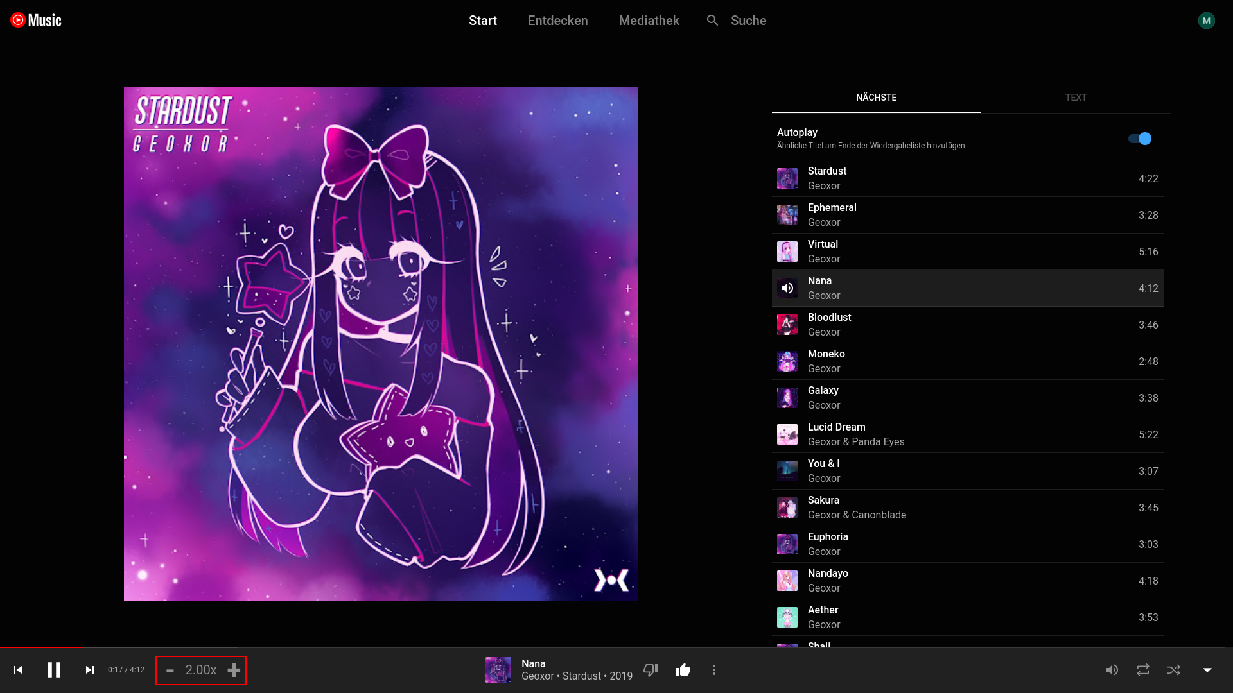
Task: Decrease playback speed with minus button
Action: [x=170, y=671]
